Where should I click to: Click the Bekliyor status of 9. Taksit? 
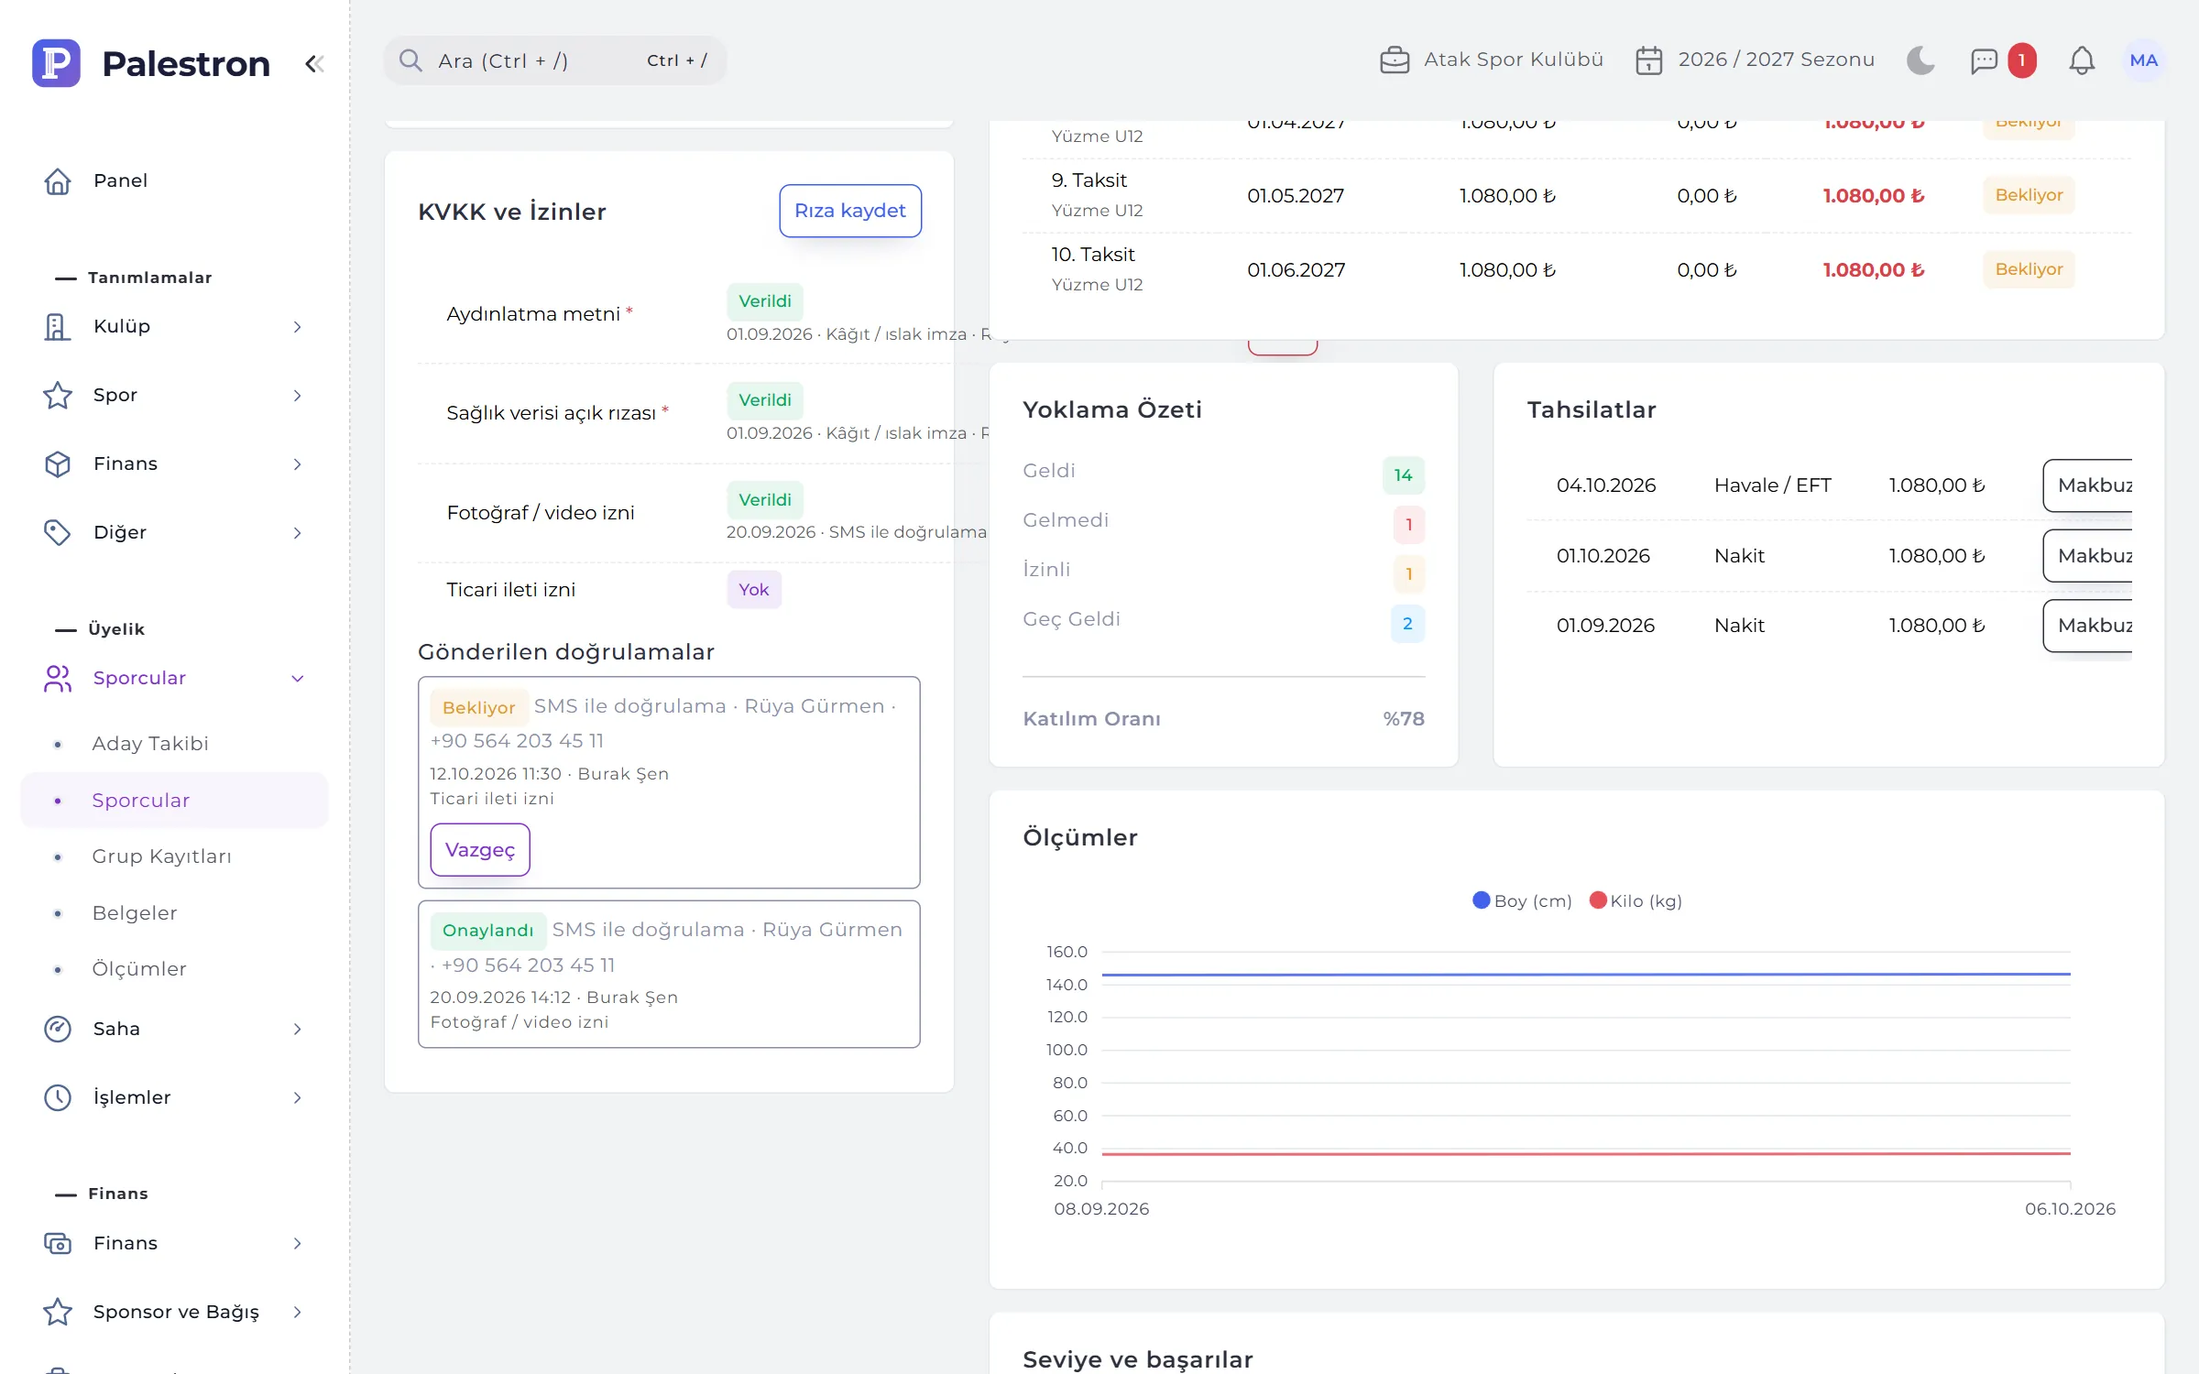click(2029, 195)
